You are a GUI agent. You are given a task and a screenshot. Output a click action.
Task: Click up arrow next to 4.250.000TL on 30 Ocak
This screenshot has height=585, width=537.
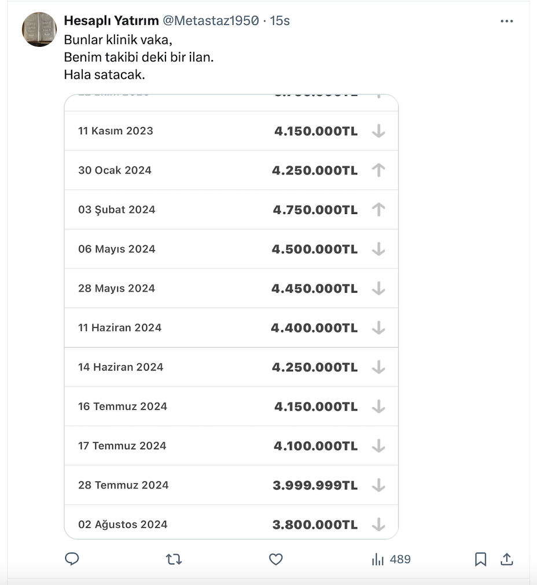[x=378, y=170]
